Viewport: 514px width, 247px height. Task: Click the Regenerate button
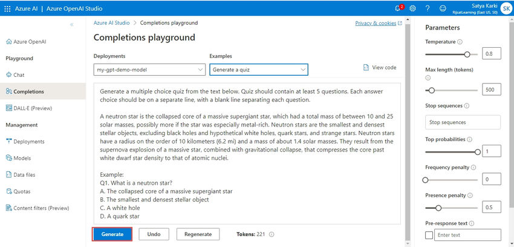(x=198, y=234)
